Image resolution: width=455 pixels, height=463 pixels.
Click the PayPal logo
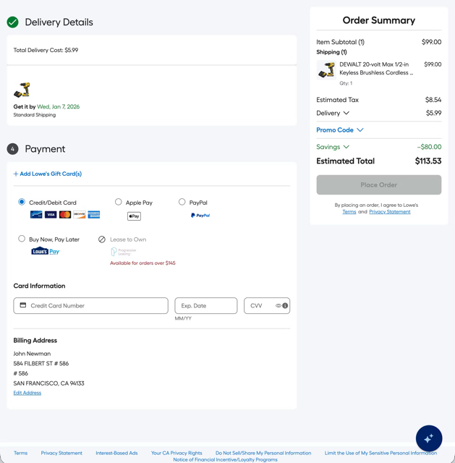(200, 216)
